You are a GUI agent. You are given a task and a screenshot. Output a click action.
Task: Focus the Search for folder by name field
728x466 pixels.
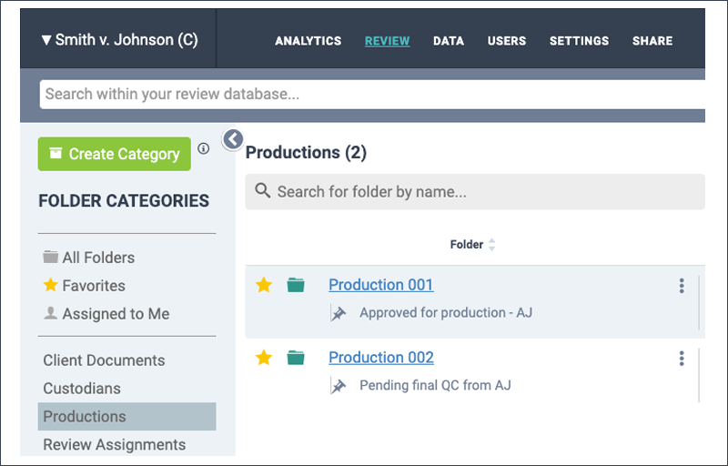(x=475, y=192)
